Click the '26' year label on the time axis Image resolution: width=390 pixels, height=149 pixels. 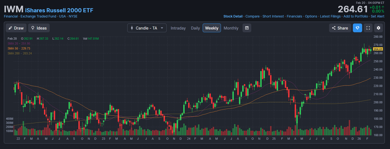click(359, 139)
